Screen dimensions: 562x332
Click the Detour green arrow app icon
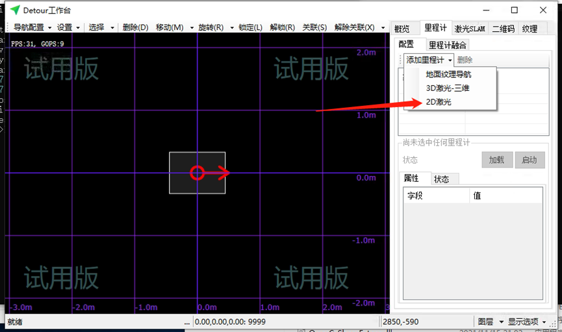pos(14,10)
